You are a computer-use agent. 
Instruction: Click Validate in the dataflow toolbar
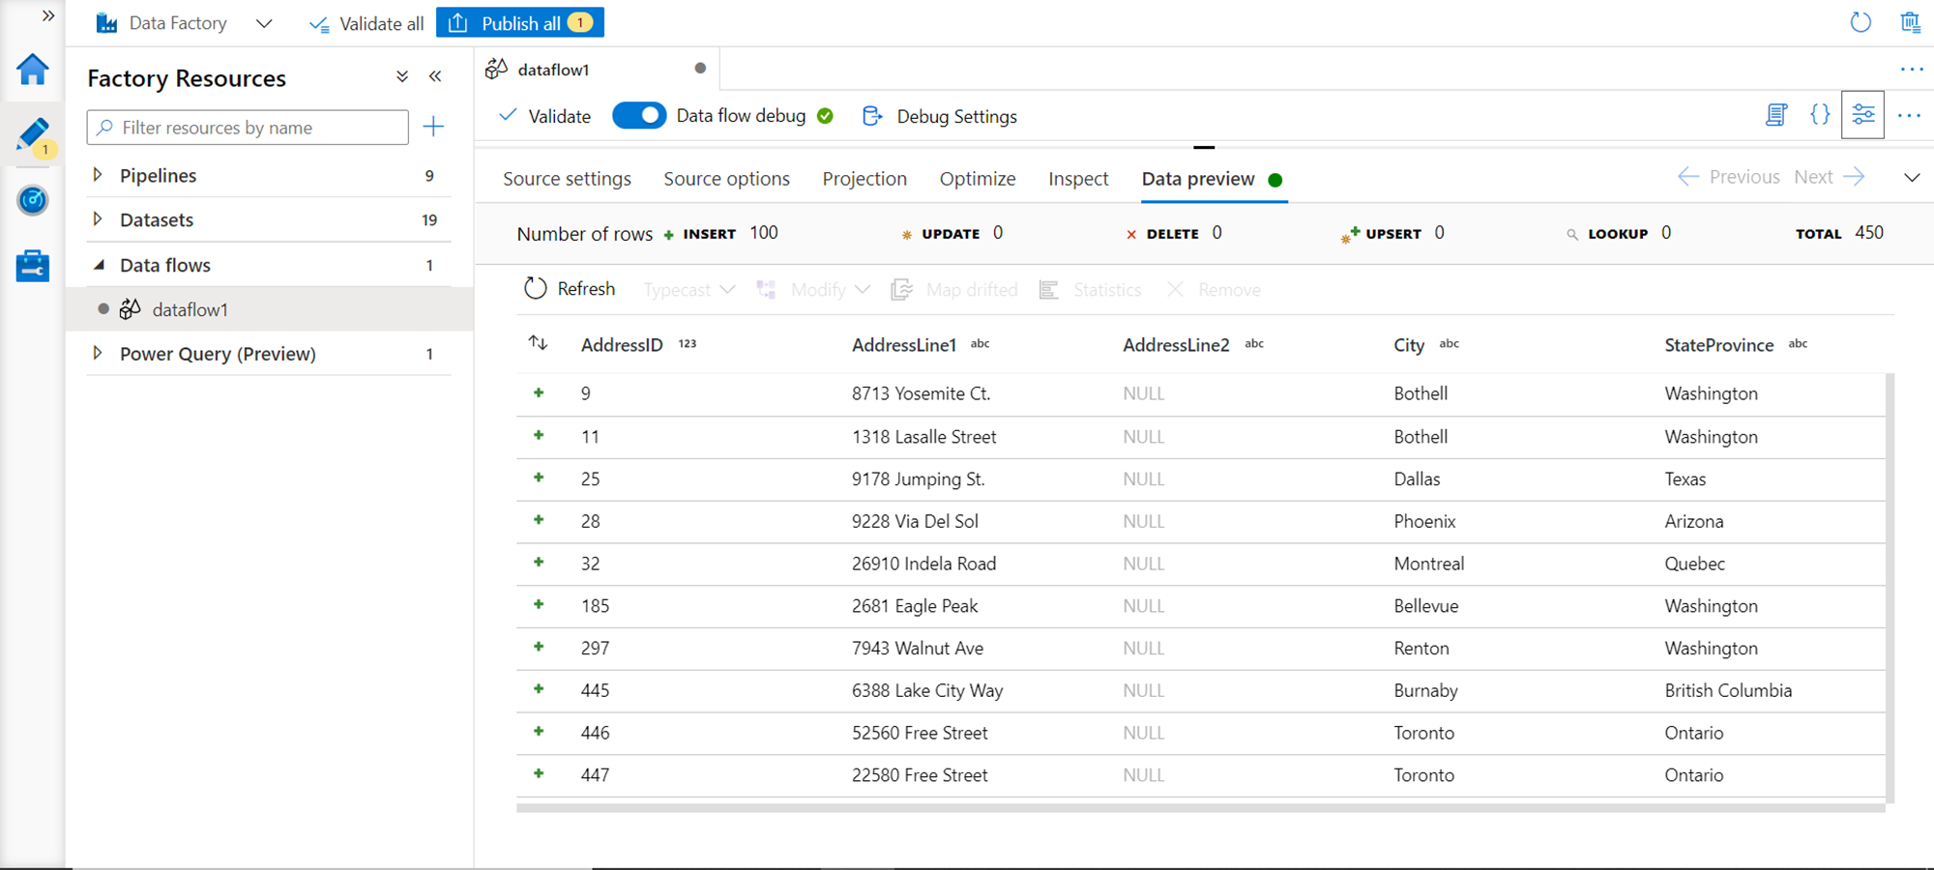[544, 116]
